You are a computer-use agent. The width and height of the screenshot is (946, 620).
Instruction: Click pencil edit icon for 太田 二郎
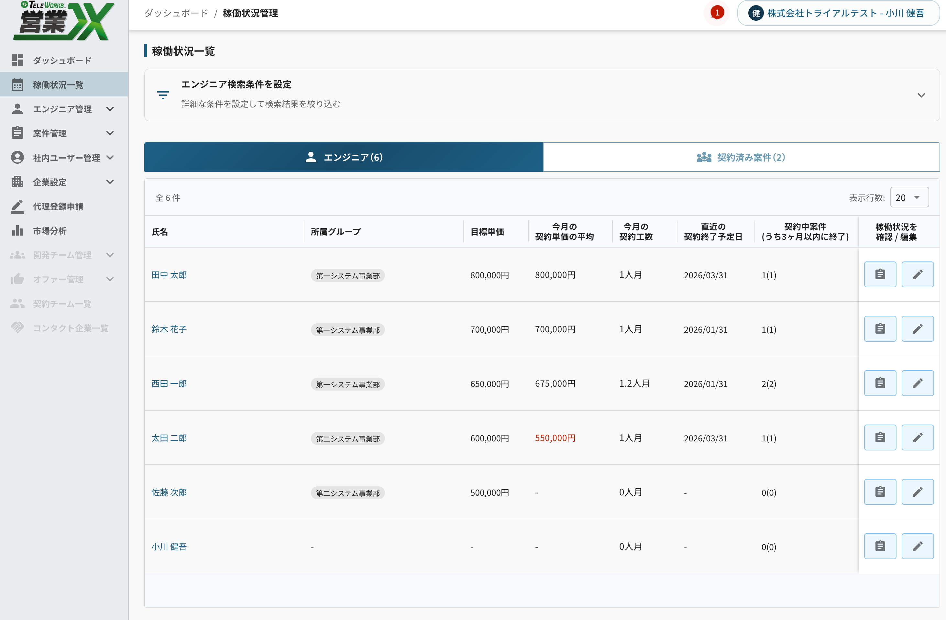tap(917, 437)
